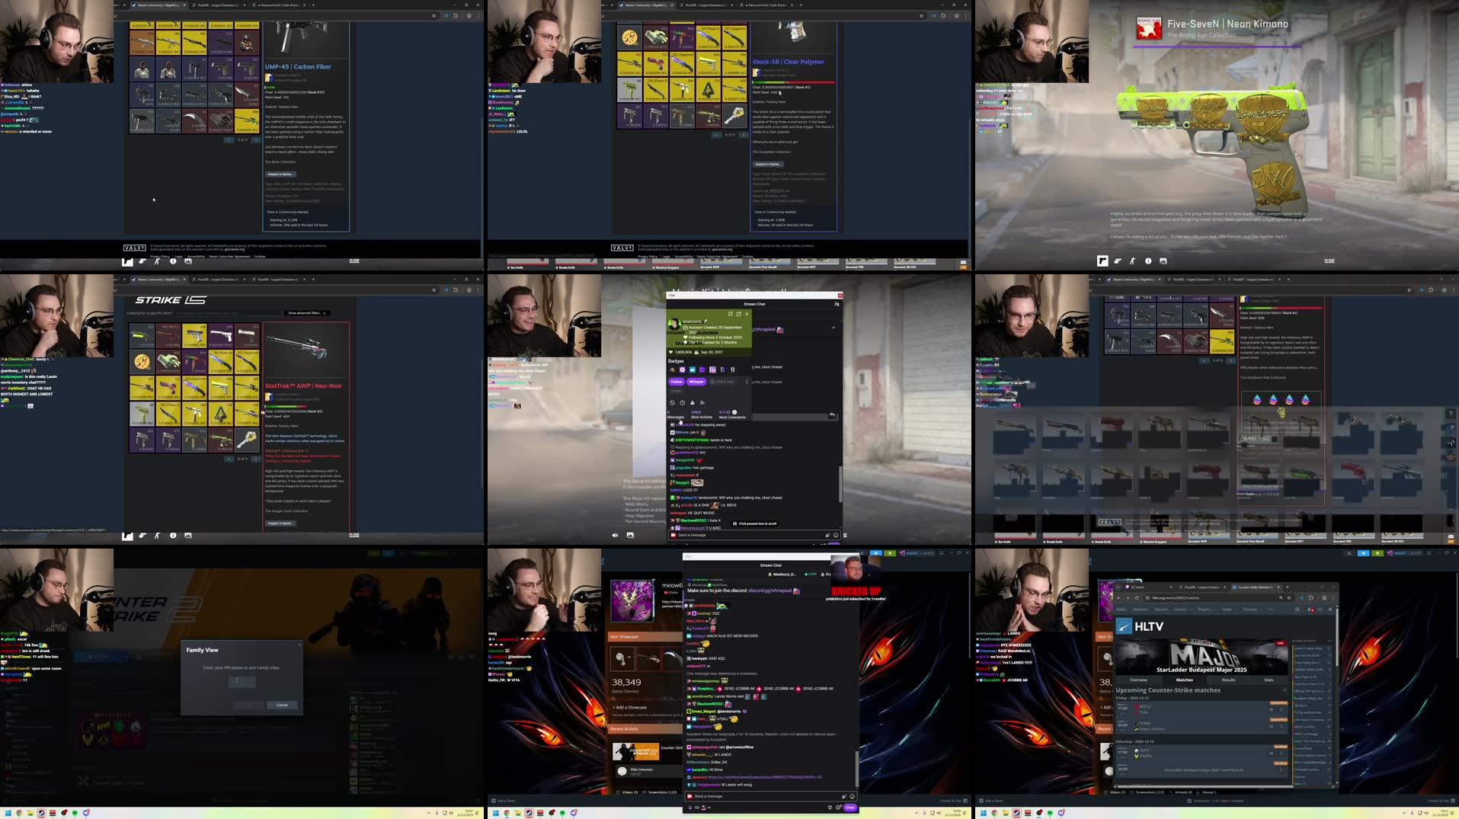Expand the chevron beside the ohnepixel channel name
Image resolution: width=1459 pixels, height=819 pixels.
[833, 328]
